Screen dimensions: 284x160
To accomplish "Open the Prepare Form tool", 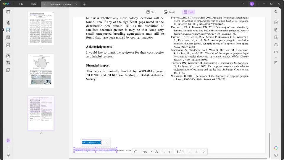I will [x=8, y=37].
